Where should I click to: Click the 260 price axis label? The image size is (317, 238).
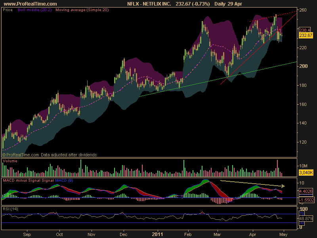click(x=303, y=10)
